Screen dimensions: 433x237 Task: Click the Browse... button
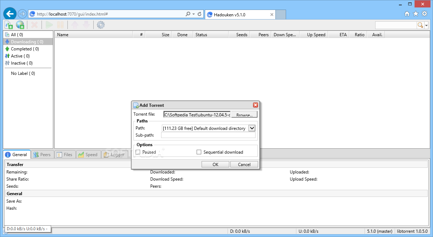pyautogui.click(x=244, y=115)
